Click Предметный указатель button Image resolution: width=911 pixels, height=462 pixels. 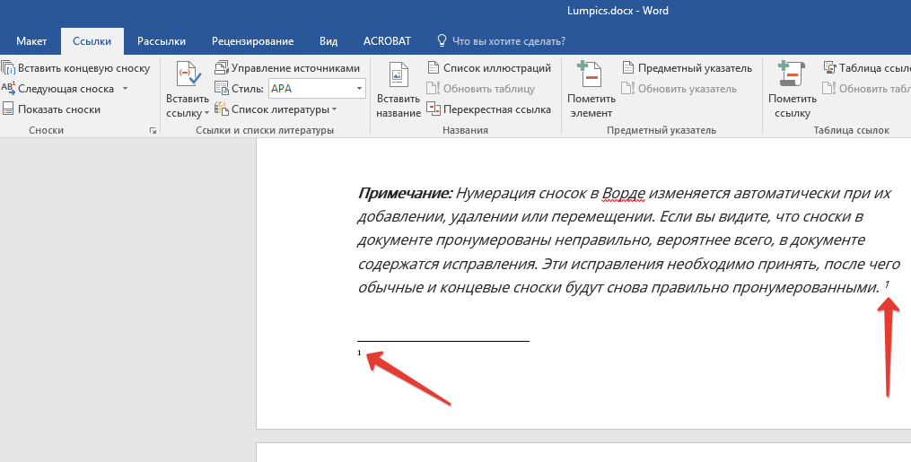(694, 68)
